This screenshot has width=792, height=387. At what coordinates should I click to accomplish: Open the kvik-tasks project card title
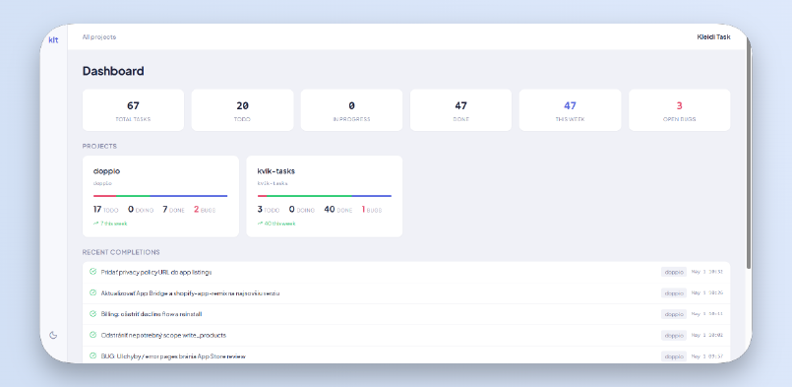275,171
